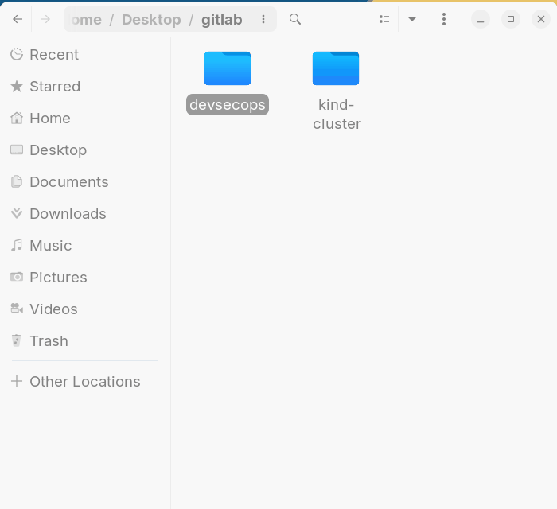Click the forward navigation arrow
Screen dimensions: 557x509
45,19
